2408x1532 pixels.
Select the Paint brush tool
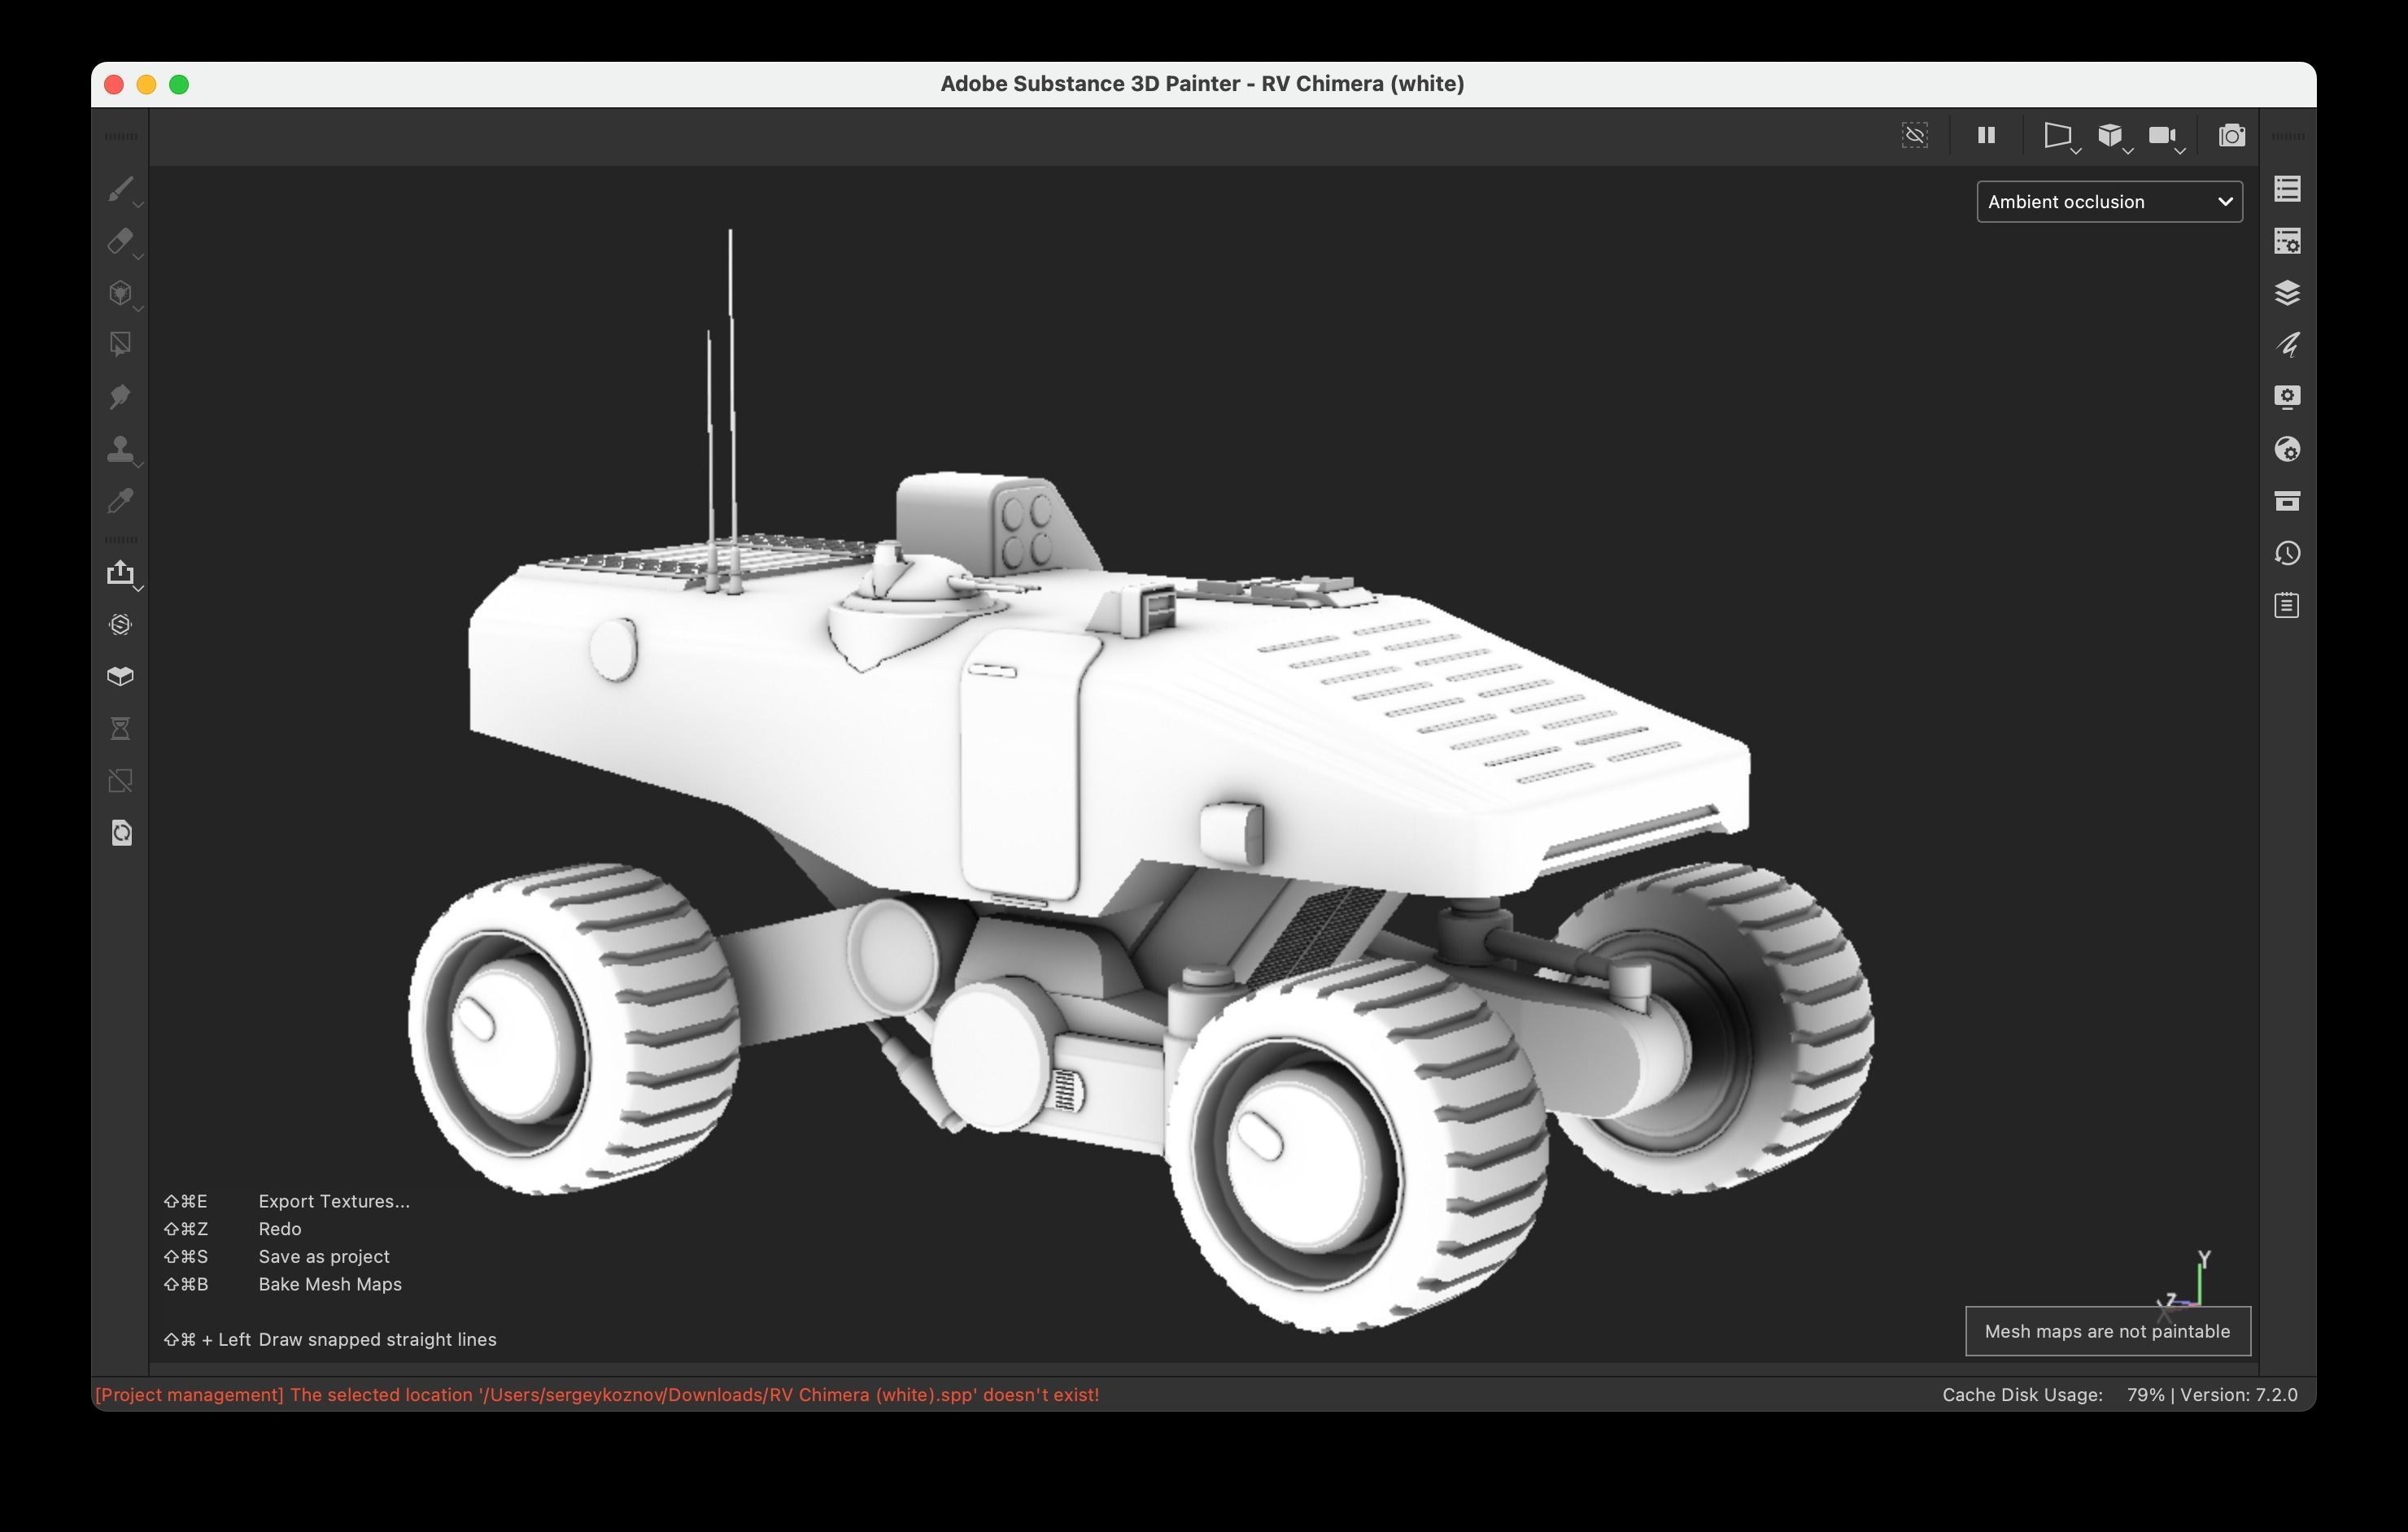(x=120, y=189)
